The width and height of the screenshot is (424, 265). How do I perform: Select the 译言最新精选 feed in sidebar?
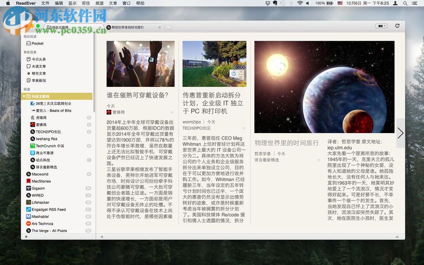pyautogui.click(x=43, y=167)
